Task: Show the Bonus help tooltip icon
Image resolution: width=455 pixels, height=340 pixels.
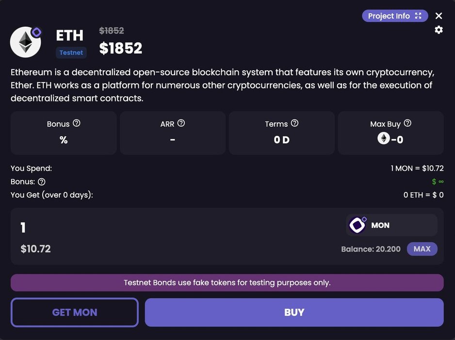Action: (76, 123)
